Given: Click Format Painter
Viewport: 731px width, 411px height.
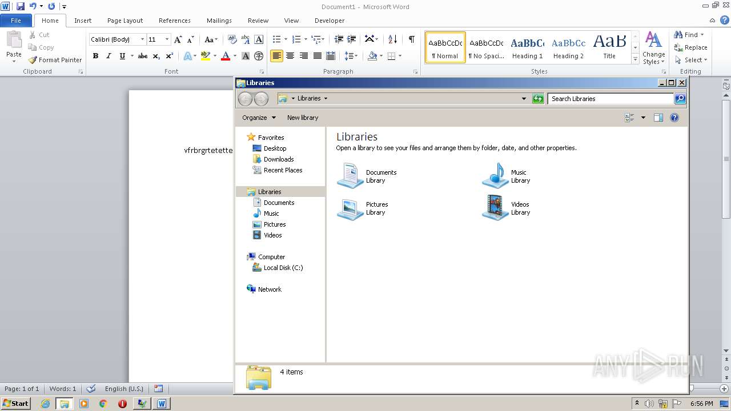Looking at the screenshot, I should (x=55, y=60).
